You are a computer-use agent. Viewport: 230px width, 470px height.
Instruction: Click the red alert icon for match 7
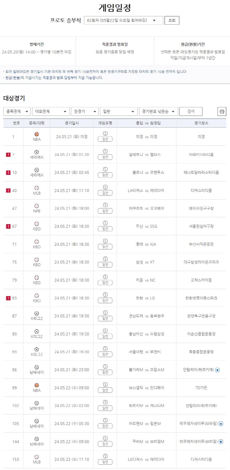click(x=8, y=154)
